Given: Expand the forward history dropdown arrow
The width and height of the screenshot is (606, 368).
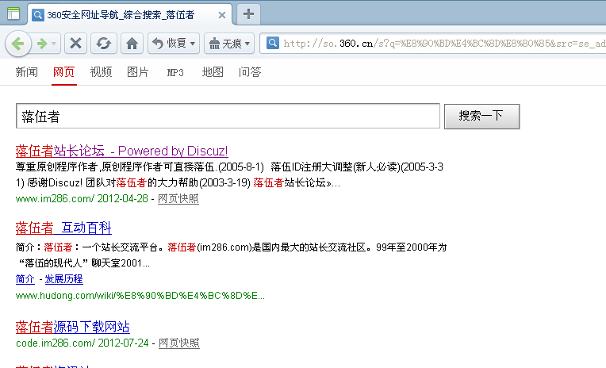Looking at the screenshot, I should [x=54, y=44].
